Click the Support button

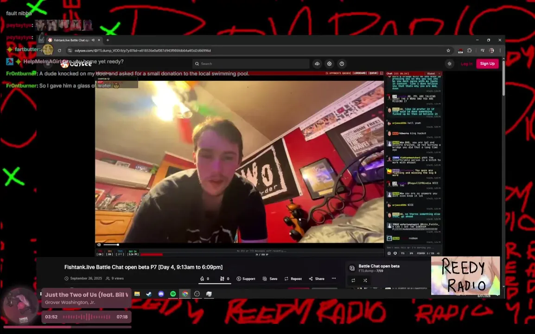(x=246, y=279)
